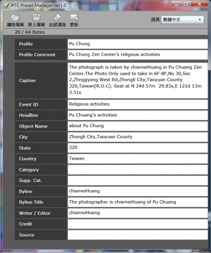Viewport: 211px width, 253px height.
Task: Click the 'Headline' label
Action: tap(28, 115)
